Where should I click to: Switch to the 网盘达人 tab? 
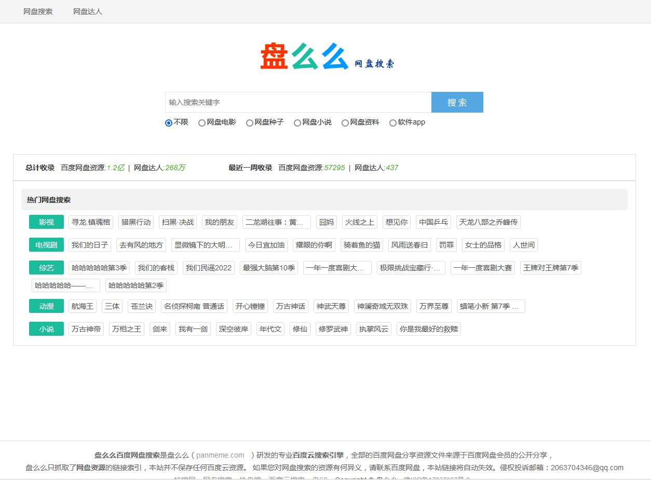87,11
